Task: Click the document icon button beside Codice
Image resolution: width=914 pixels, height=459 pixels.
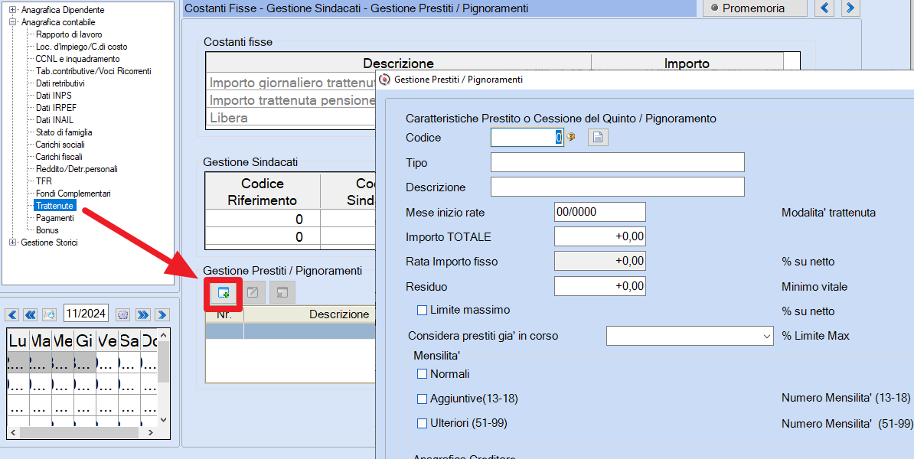Action: click(x=598, y=138)
